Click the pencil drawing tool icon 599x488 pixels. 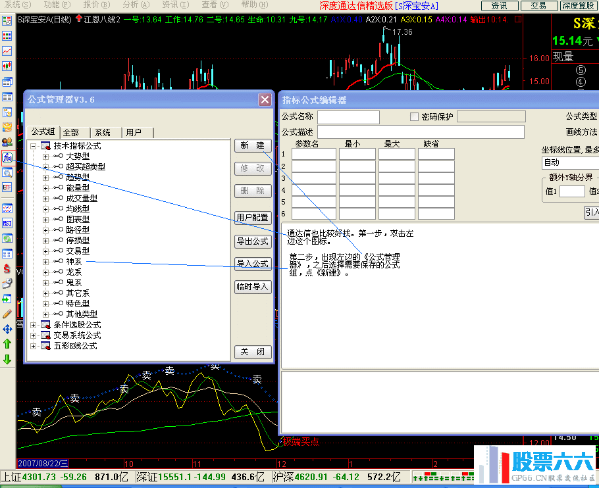click(7, 314)
